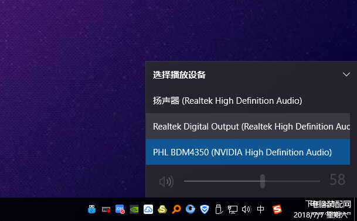The height and width of the screenshot is (221, 357).
Task: Open the NVIDIA settings tray icon
Action: point(134,209)
